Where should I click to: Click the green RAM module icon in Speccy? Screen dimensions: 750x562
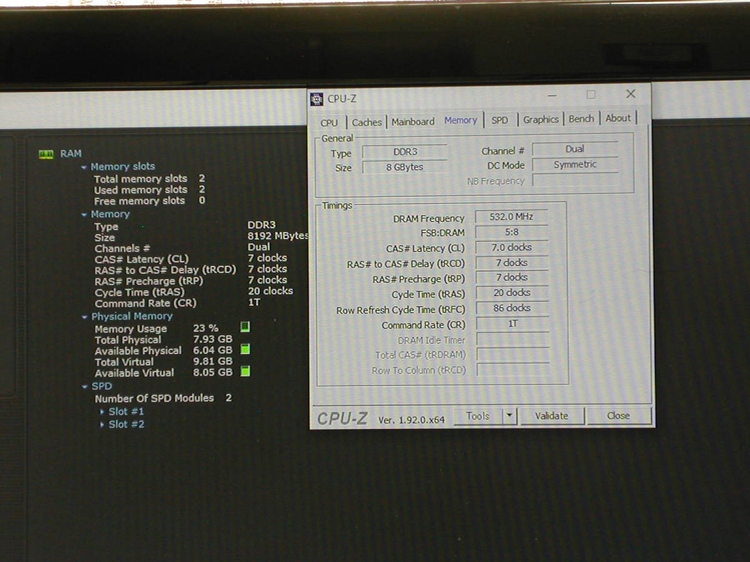[46, 154]
